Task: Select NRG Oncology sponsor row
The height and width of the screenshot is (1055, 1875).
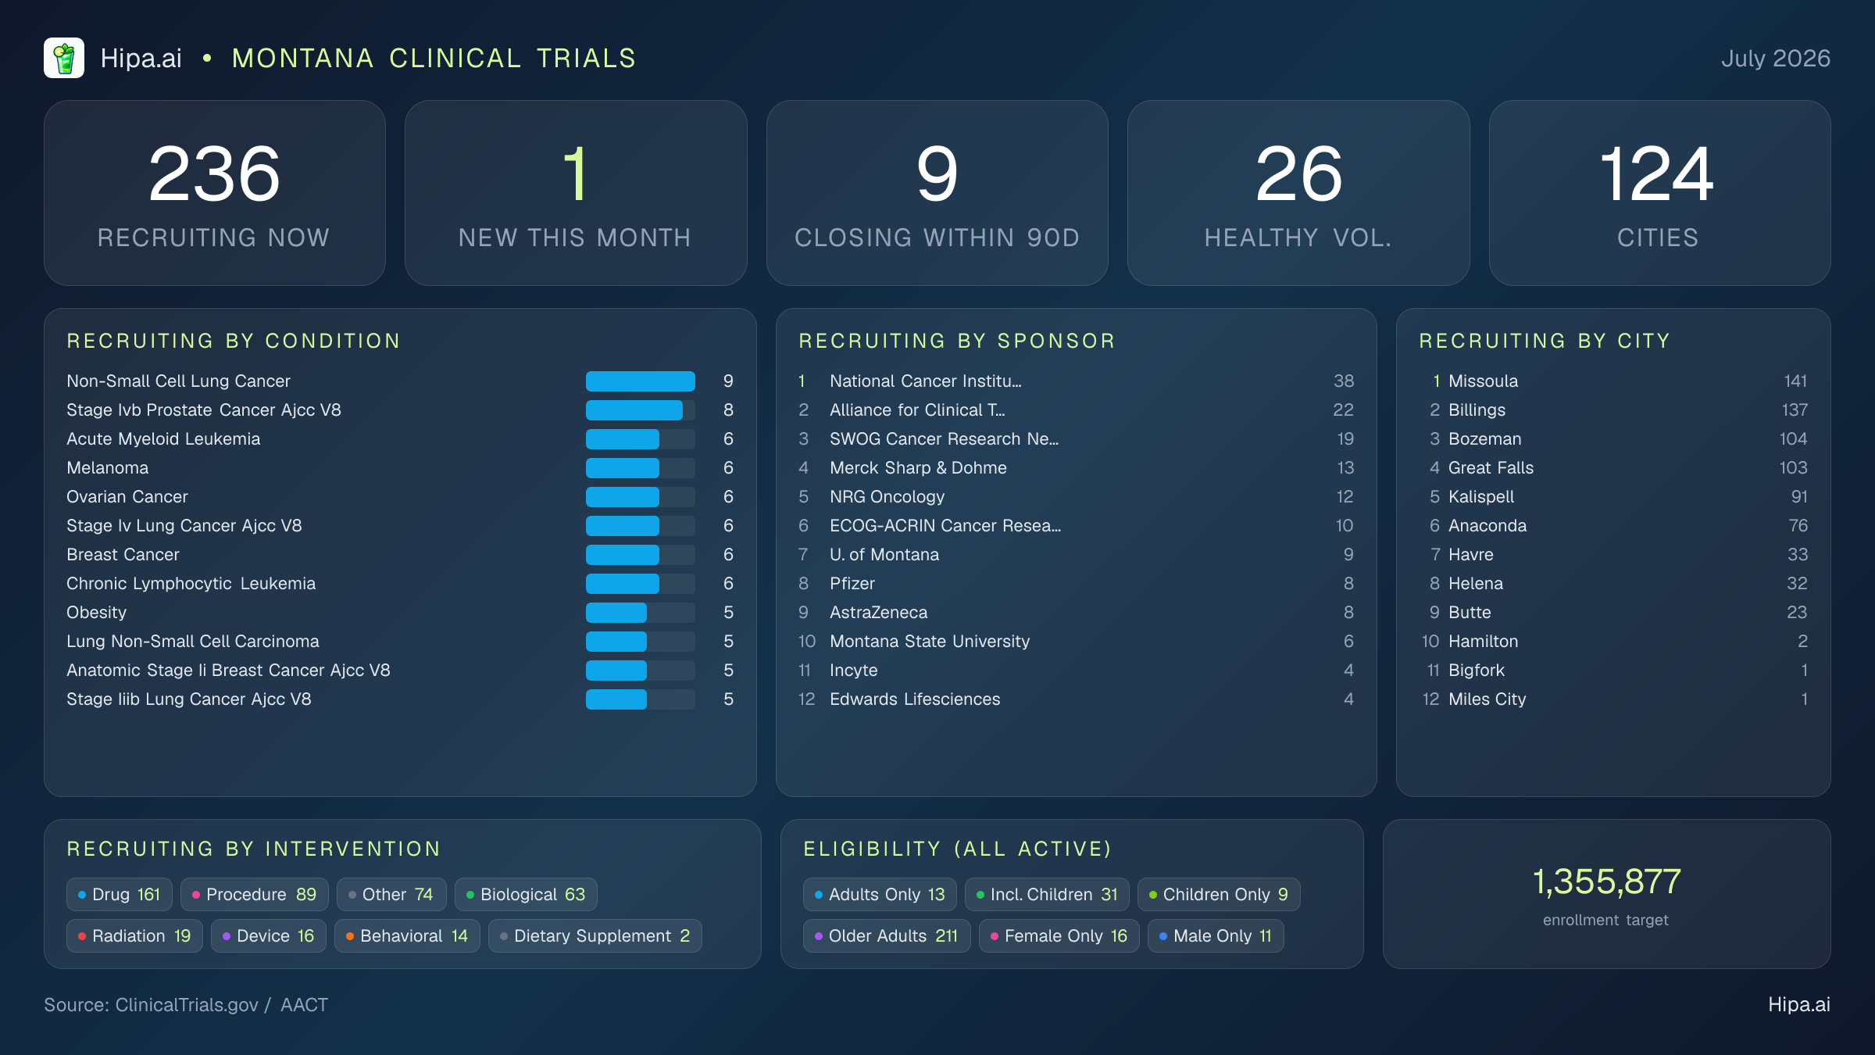Action: coord(1076,497)
